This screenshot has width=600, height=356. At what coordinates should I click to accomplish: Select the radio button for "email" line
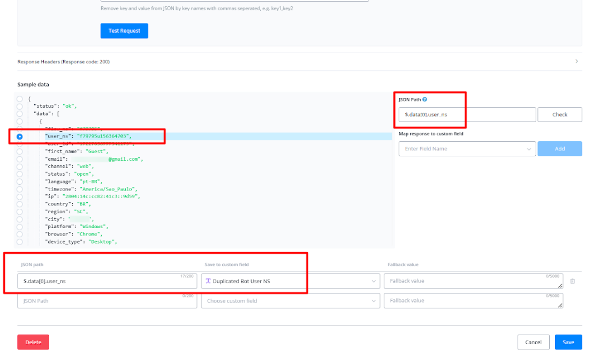[x=20, y=159]
